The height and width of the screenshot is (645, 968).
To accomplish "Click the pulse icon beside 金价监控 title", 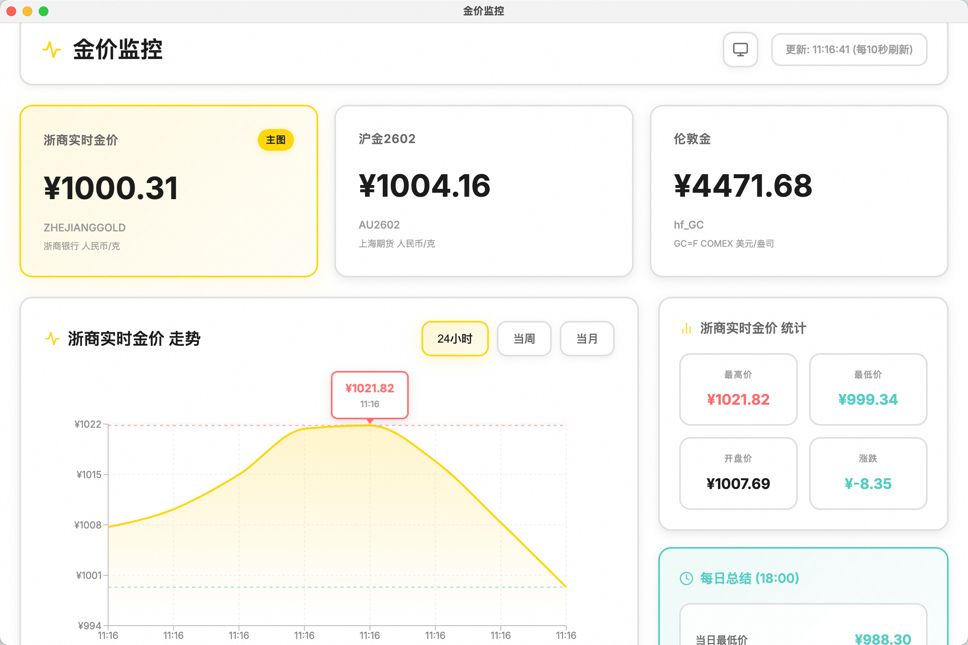I will coord(52,50).
